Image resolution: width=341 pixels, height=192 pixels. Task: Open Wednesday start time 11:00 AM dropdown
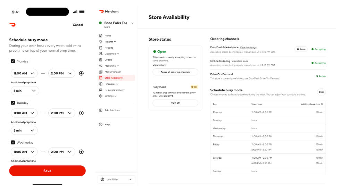click(x=24, y=152)
